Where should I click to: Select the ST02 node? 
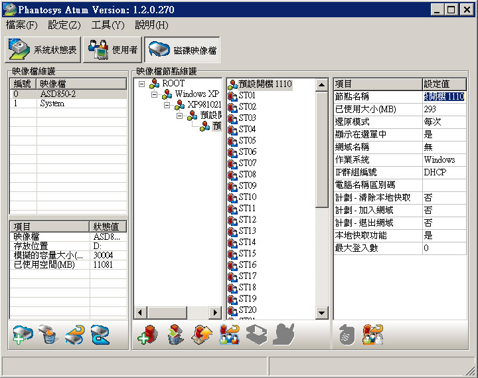coord(247,106)
